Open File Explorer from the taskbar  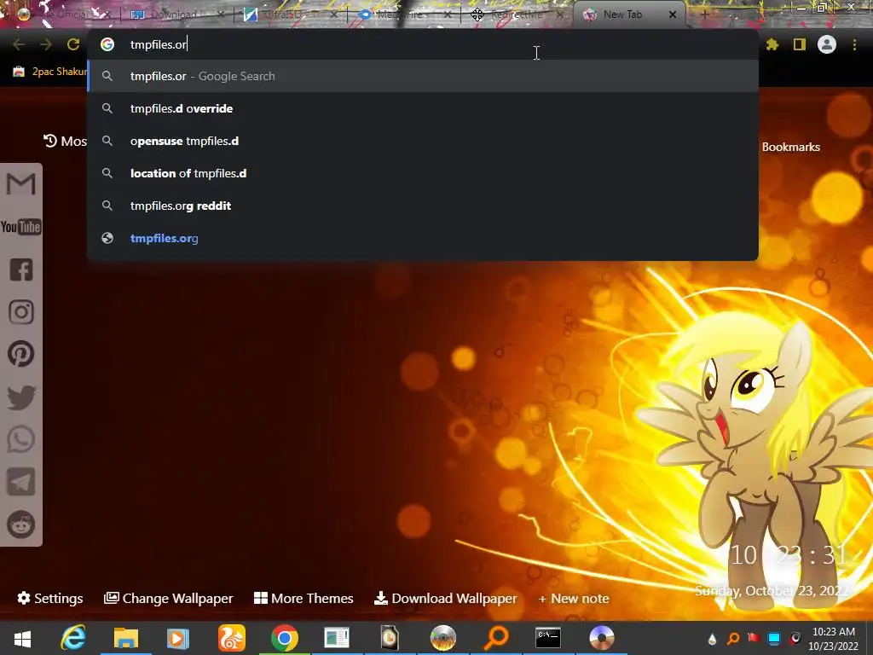(126, 638)
